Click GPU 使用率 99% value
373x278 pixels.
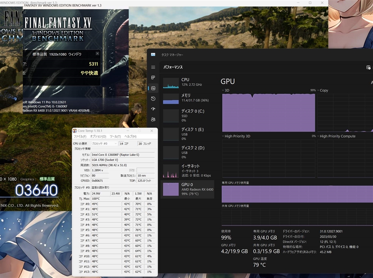coord(226,238)
